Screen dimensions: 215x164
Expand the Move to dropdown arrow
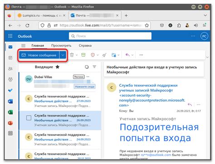click(x=118, y=55)
